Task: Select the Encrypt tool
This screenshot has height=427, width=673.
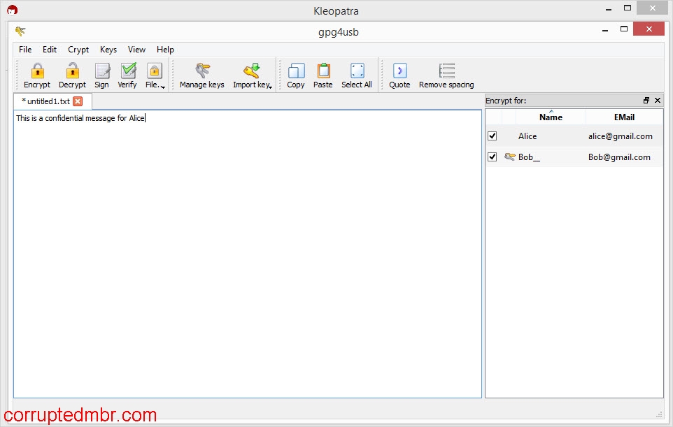Action: 36,73
